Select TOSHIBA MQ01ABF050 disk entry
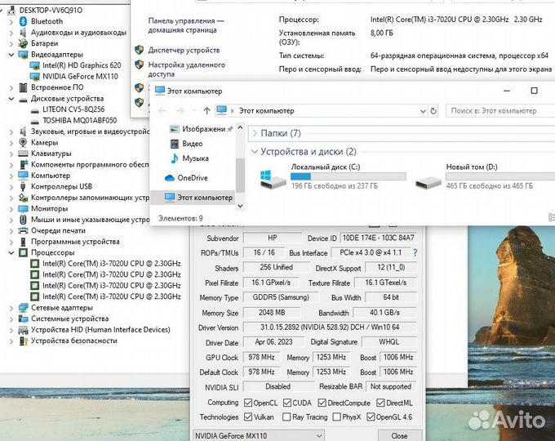 (80, 120)
